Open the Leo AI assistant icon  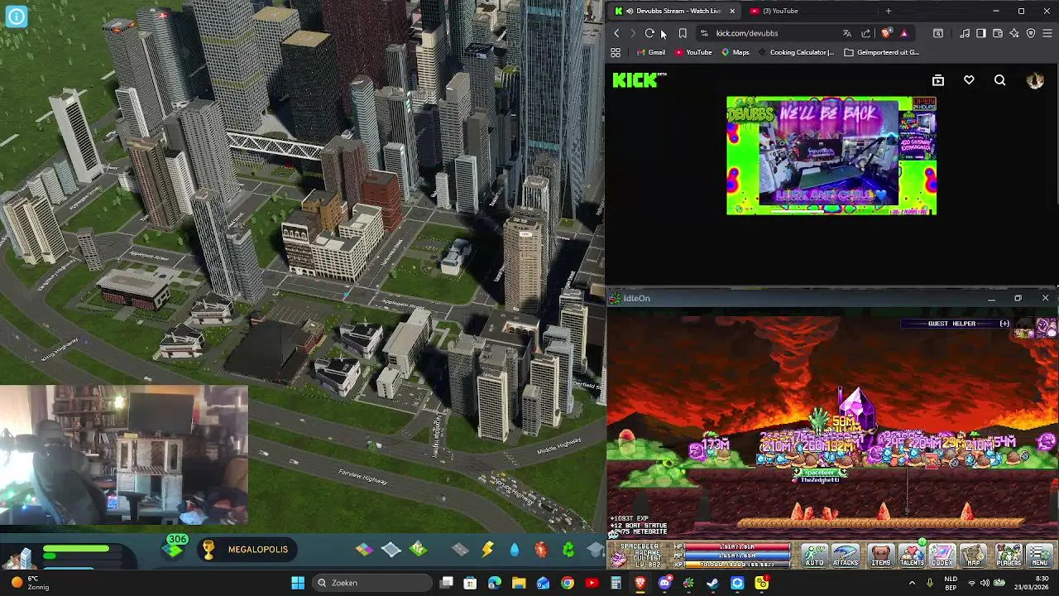click(1013, 33)
